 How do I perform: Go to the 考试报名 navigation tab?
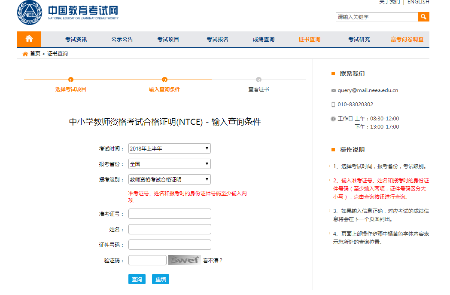[x=217, y=40]
